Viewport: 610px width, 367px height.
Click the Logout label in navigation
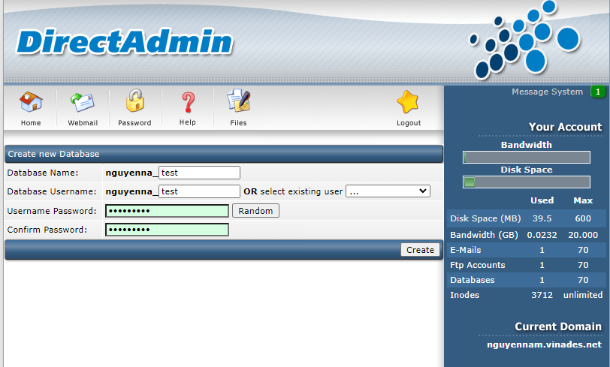(409, 123)
